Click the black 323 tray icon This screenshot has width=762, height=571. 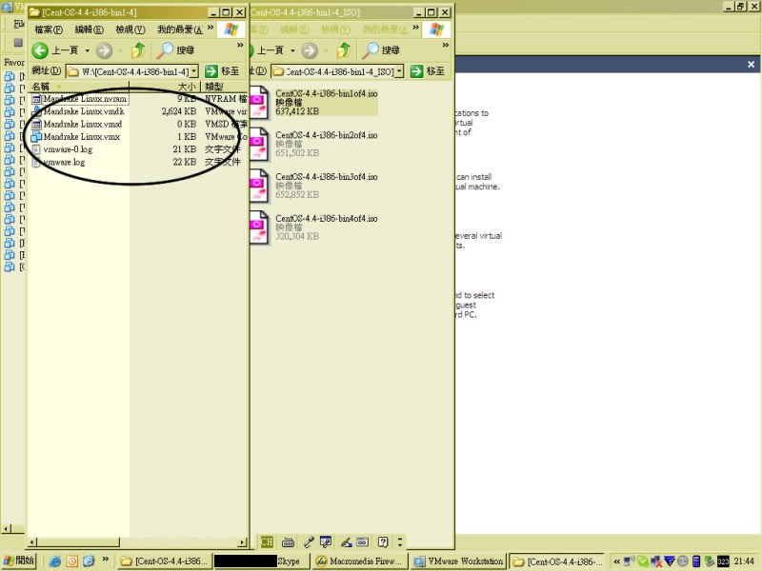coord(723,561)
